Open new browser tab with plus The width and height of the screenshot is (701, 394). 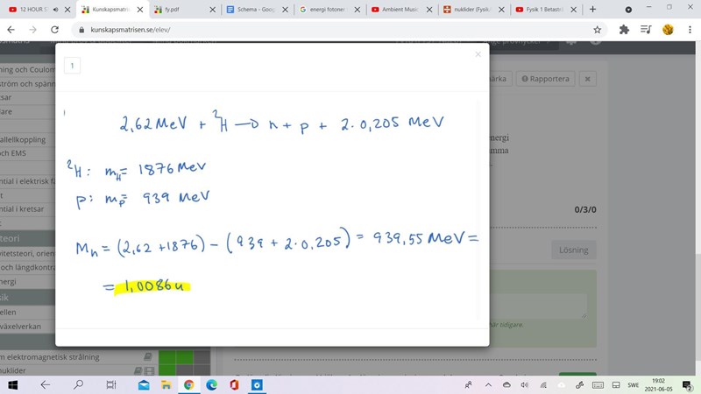593,9
